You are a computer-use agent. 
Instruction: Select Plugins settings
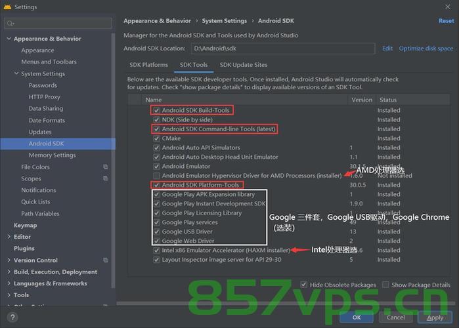[x=24, y=248]
